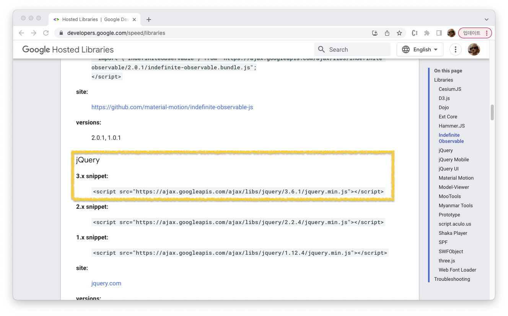Click the Google account avatar on the page
This screenshot has height=316, width=508.
pyautogui.click(x=474, y=49)
